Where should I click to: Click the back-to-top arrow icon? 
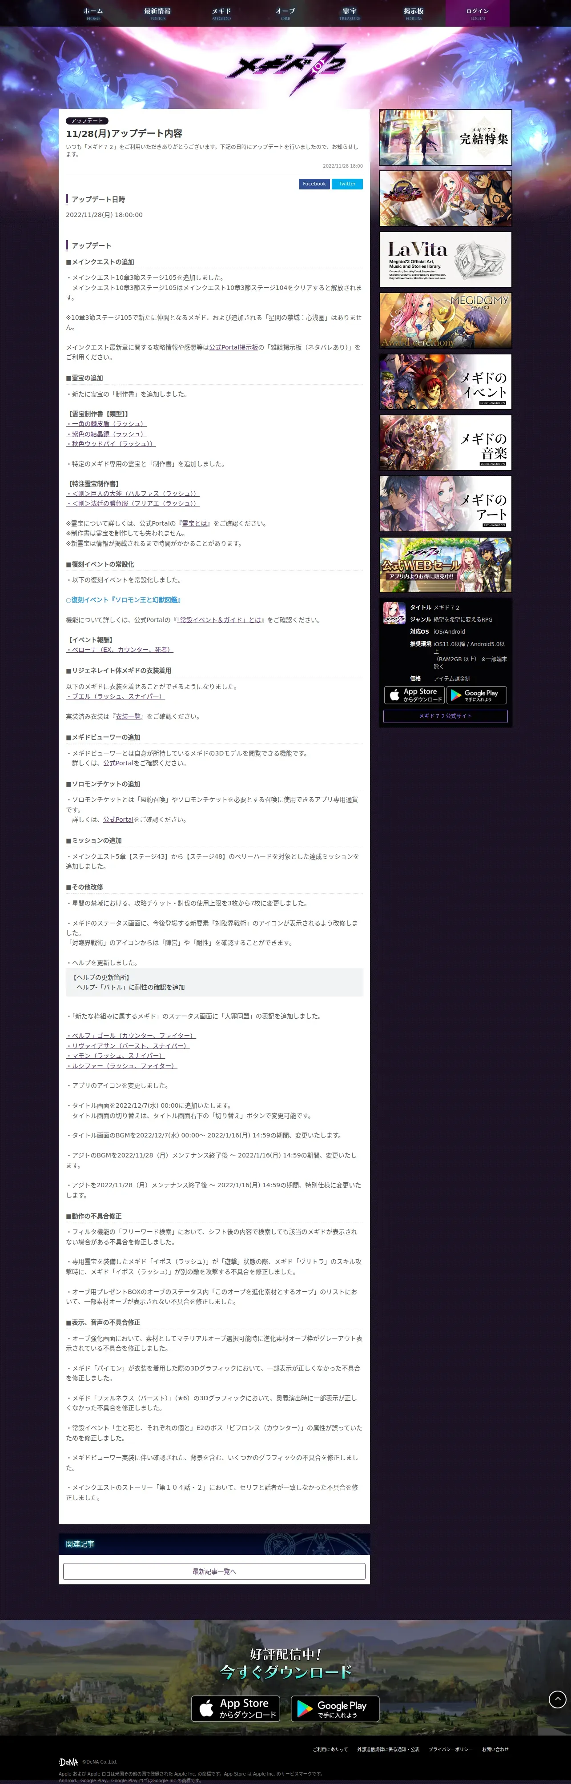point(557,1699)
